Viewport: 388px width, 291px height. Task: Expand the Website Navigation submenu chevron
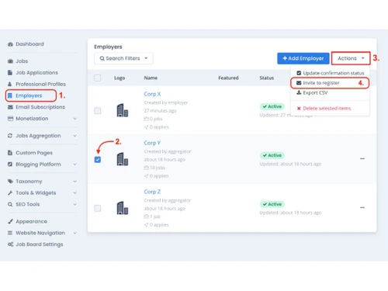(74, 233)
